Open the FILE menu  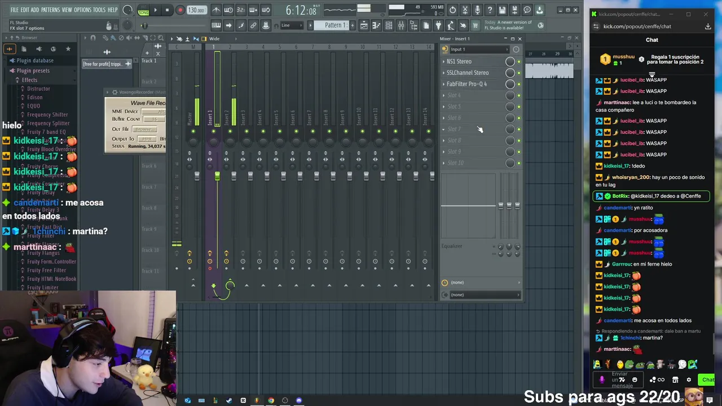pyautogui.click(x=15, y=10)
